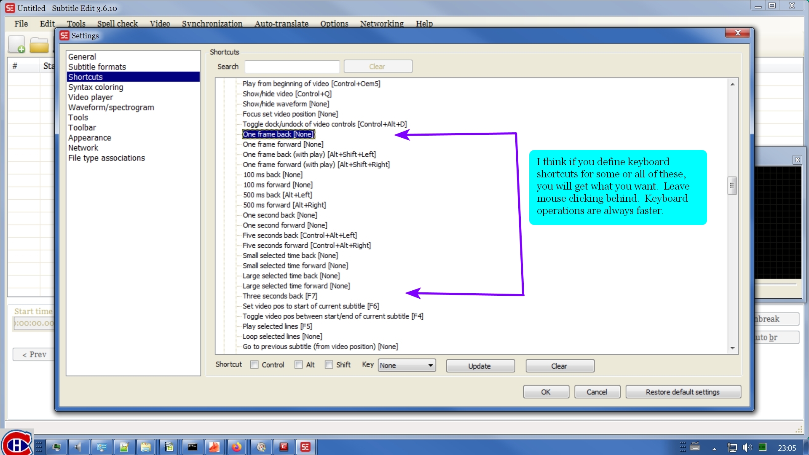Click the Montreal Canadiens start button logo

[x=16, y=442]
